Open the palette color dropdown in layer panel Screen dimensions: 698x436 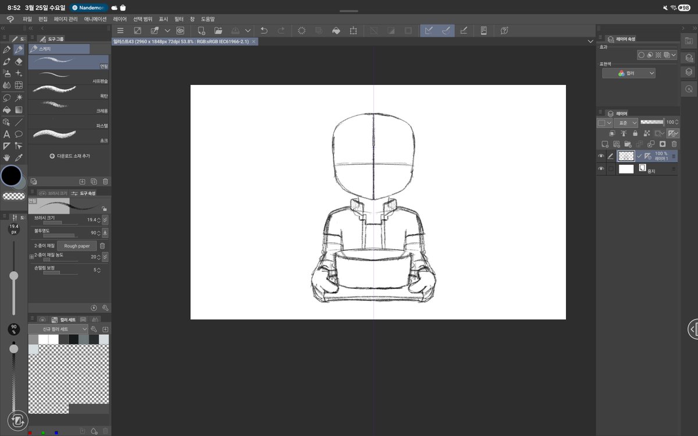click(604, 123)
